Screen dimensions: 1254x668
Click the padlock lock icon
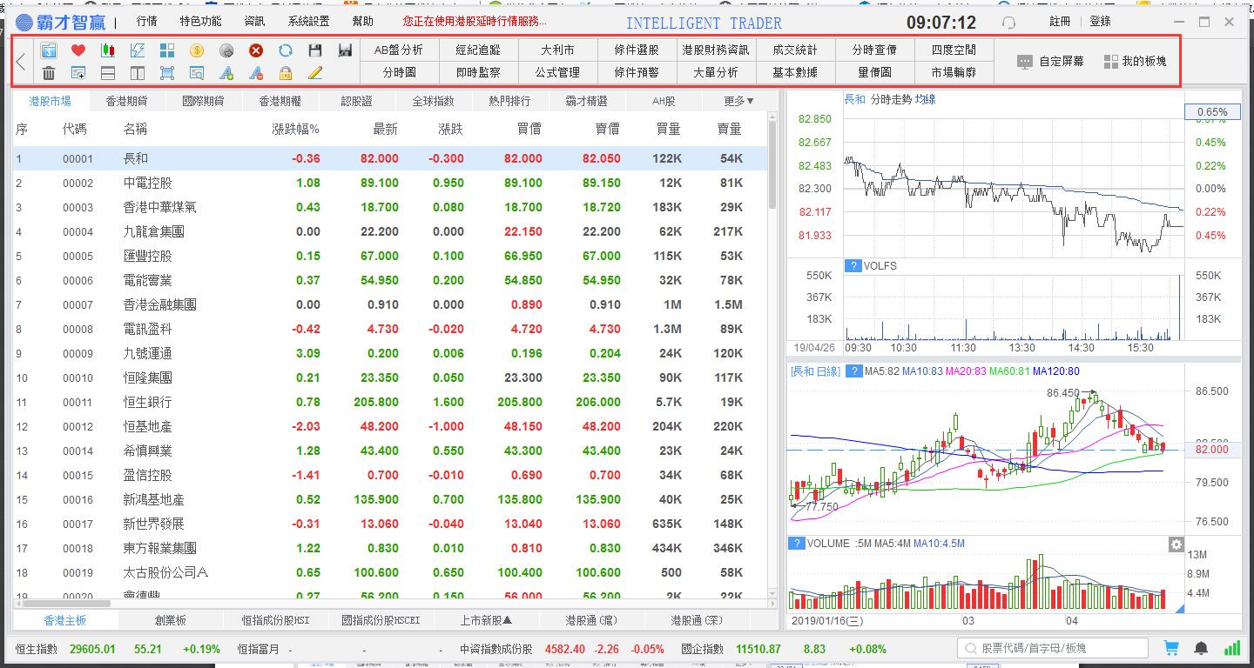tap(286, 73)
